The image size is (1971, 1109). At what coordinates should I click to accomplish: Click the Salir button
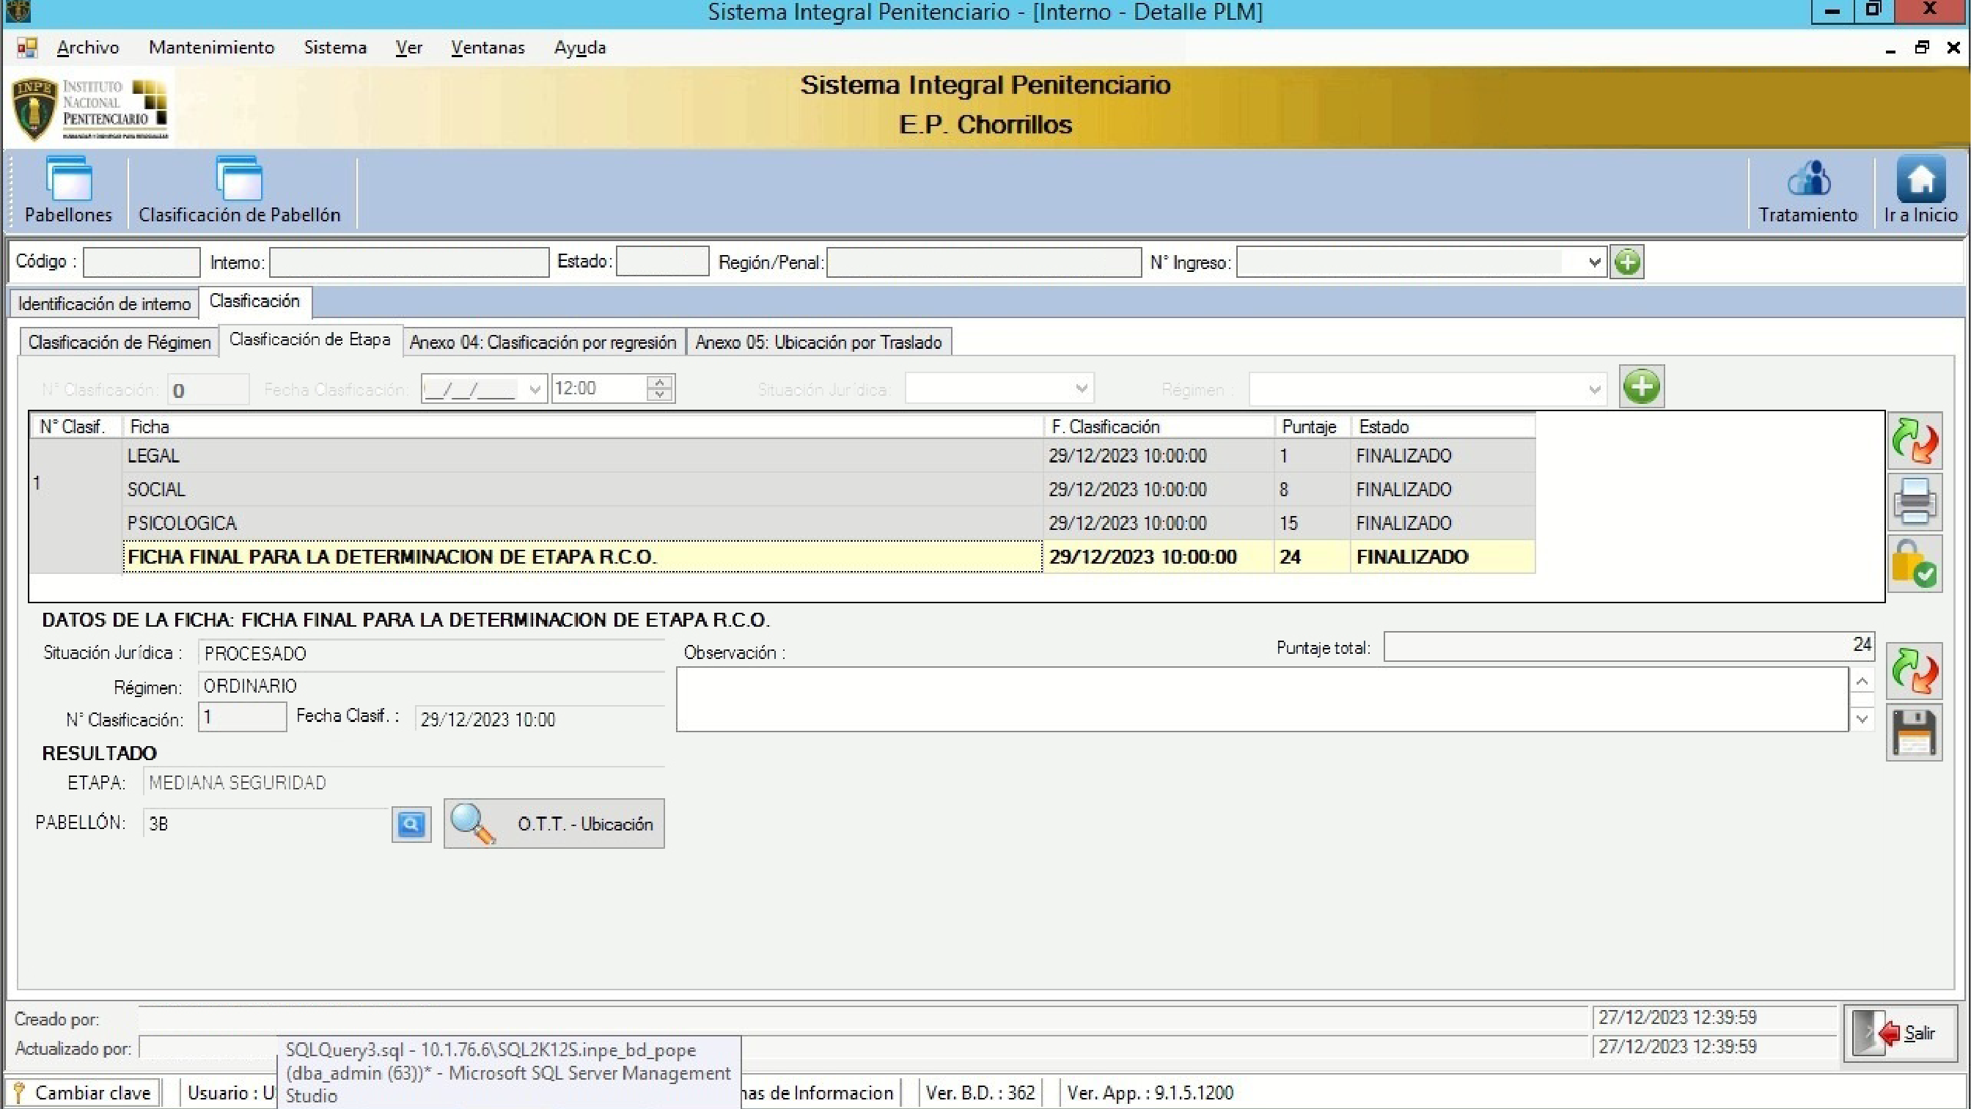1901,1034
